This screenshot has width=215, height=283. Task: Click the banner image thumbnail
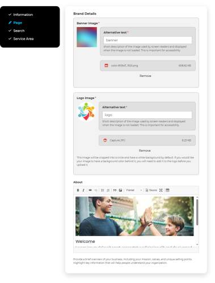(87, 37)
